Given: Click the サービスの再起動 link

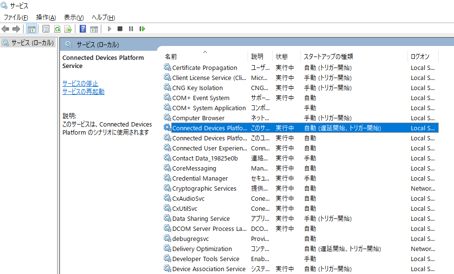Looking at the screenshot, I should (x=83, y=91).
